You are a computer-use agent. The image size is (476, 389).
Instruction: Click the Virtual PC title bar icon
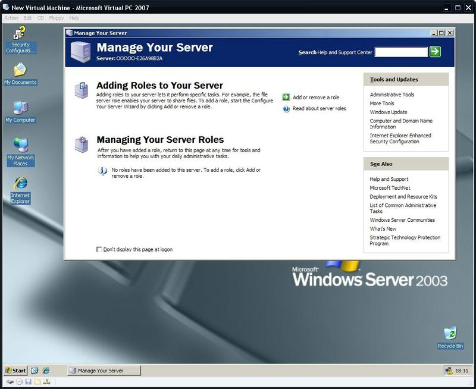click(6, 7)
